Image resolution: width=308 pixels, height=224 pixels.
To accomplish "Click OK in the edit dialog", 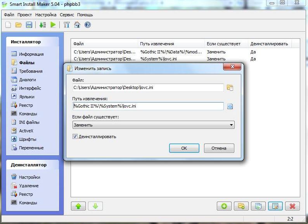I will click(x=184, y=148).
